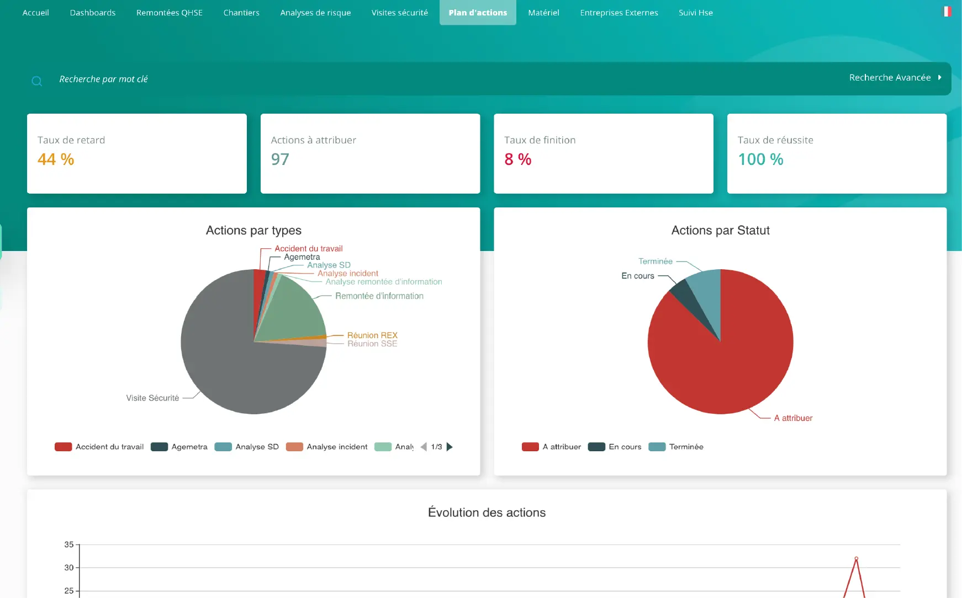Screen dimensions: 962x598
Task: Open the Dashboards tab
Action: 93,13
